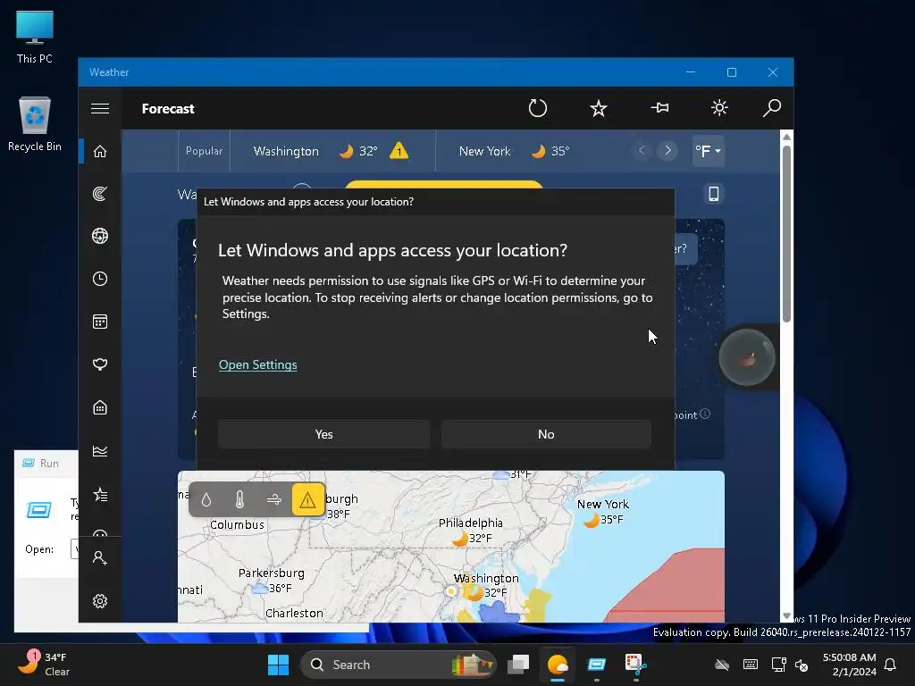This screenshot has width=915, height=686.
Task: Click Yes to allow location
Action: pyautogui.click(x=323, y=434)
